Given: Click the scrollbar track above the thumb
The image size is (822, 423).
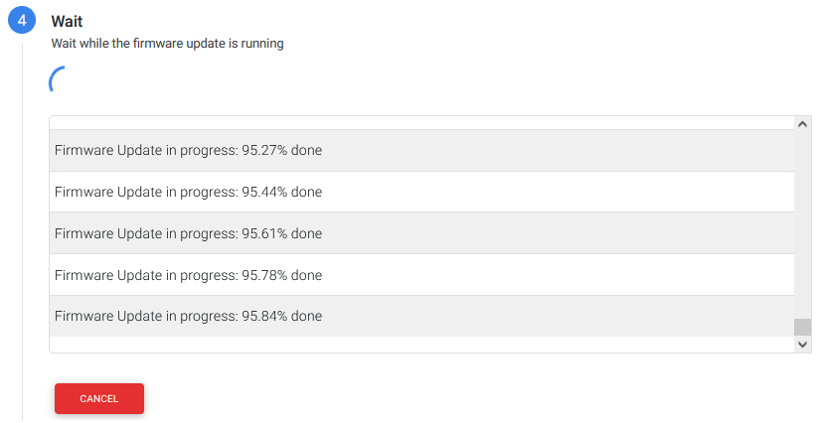Looking at the screenshot, I should [803, 218].
